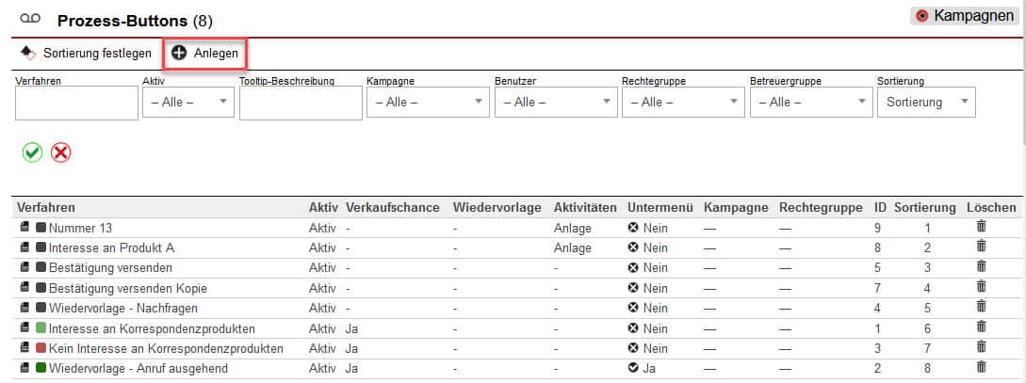Screen dimensions: 1026x383
Task: Click the green checkmark apply filter icon
Action: (x=33, y=152)
